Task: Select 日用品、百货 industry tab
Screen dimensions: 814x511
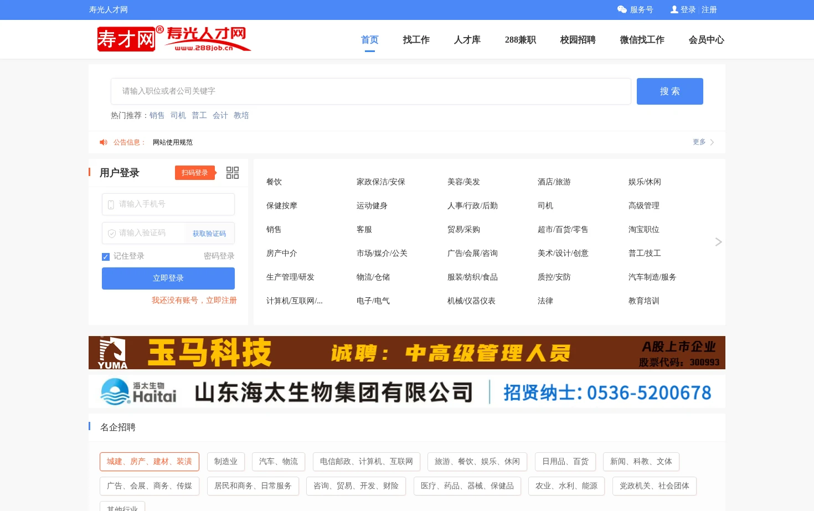Action: [x=565, y=462]
